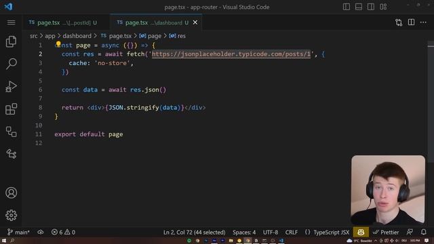Click the VS Code logo in title bar
The image size is (434, 244).
click(x=8, y=6)
